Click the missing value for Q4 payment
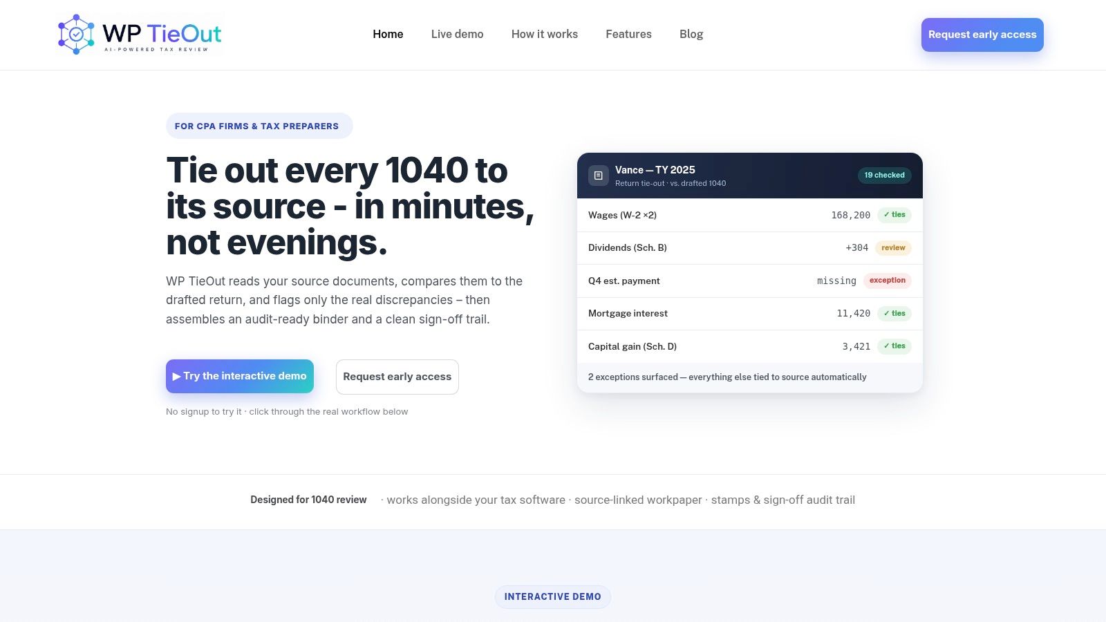The height and width of the screenshot is (622, 1106). [836, 281]
